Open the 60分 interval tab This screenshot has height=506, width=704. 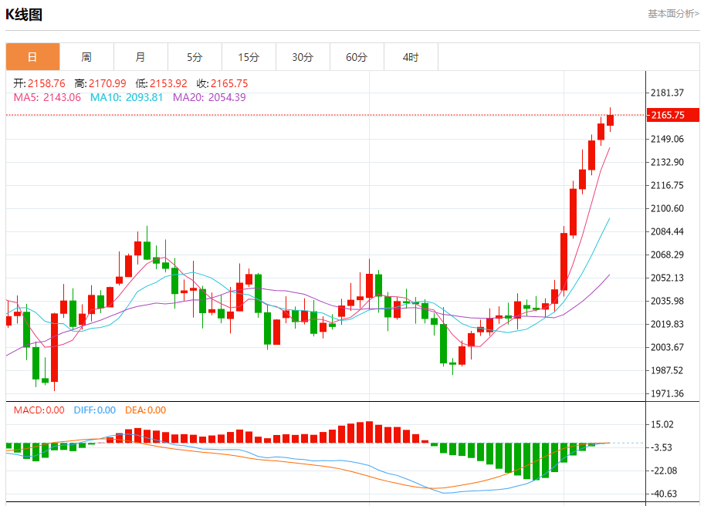click(357, 57)
